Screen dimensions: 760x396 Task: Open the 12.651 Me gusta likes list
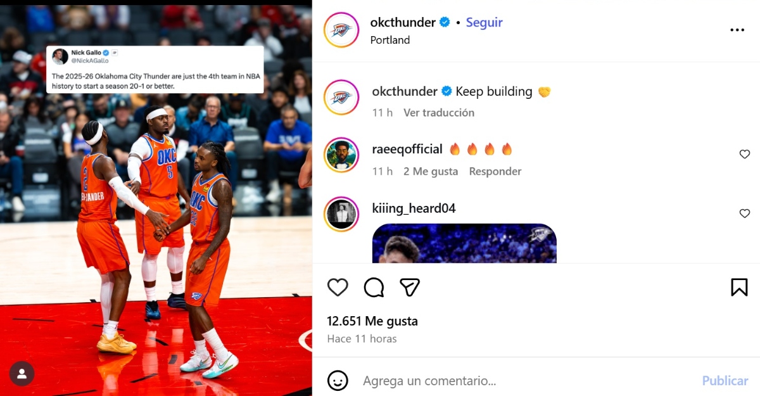click(372, 321)
